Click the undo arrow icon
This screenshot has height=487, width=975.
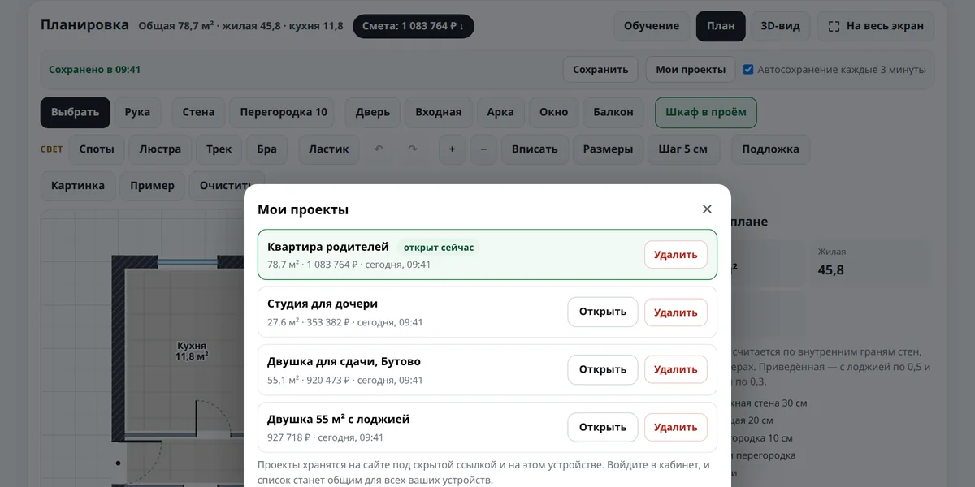(x=378, y=149)
